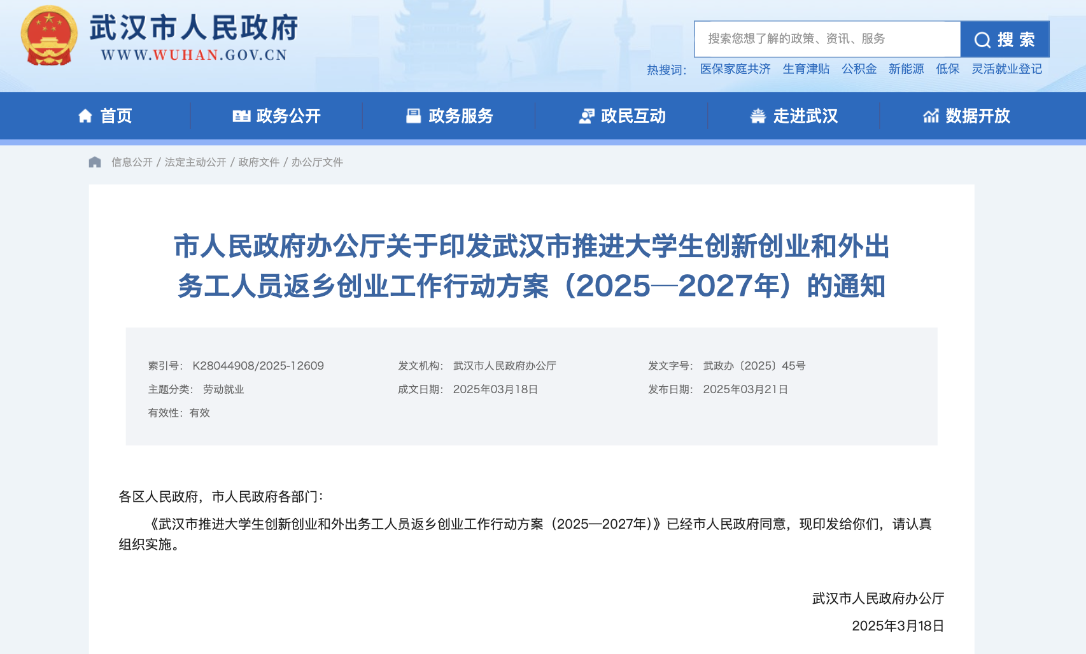Select the 公积金 hot search term
Image resolution: width=1086 pixels, height=654 pixels.
coord(859,69)
